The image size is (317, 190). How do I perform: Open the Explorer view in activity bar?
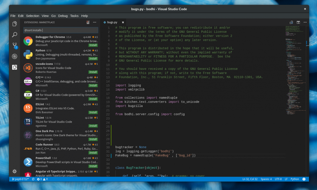point(15,24)
